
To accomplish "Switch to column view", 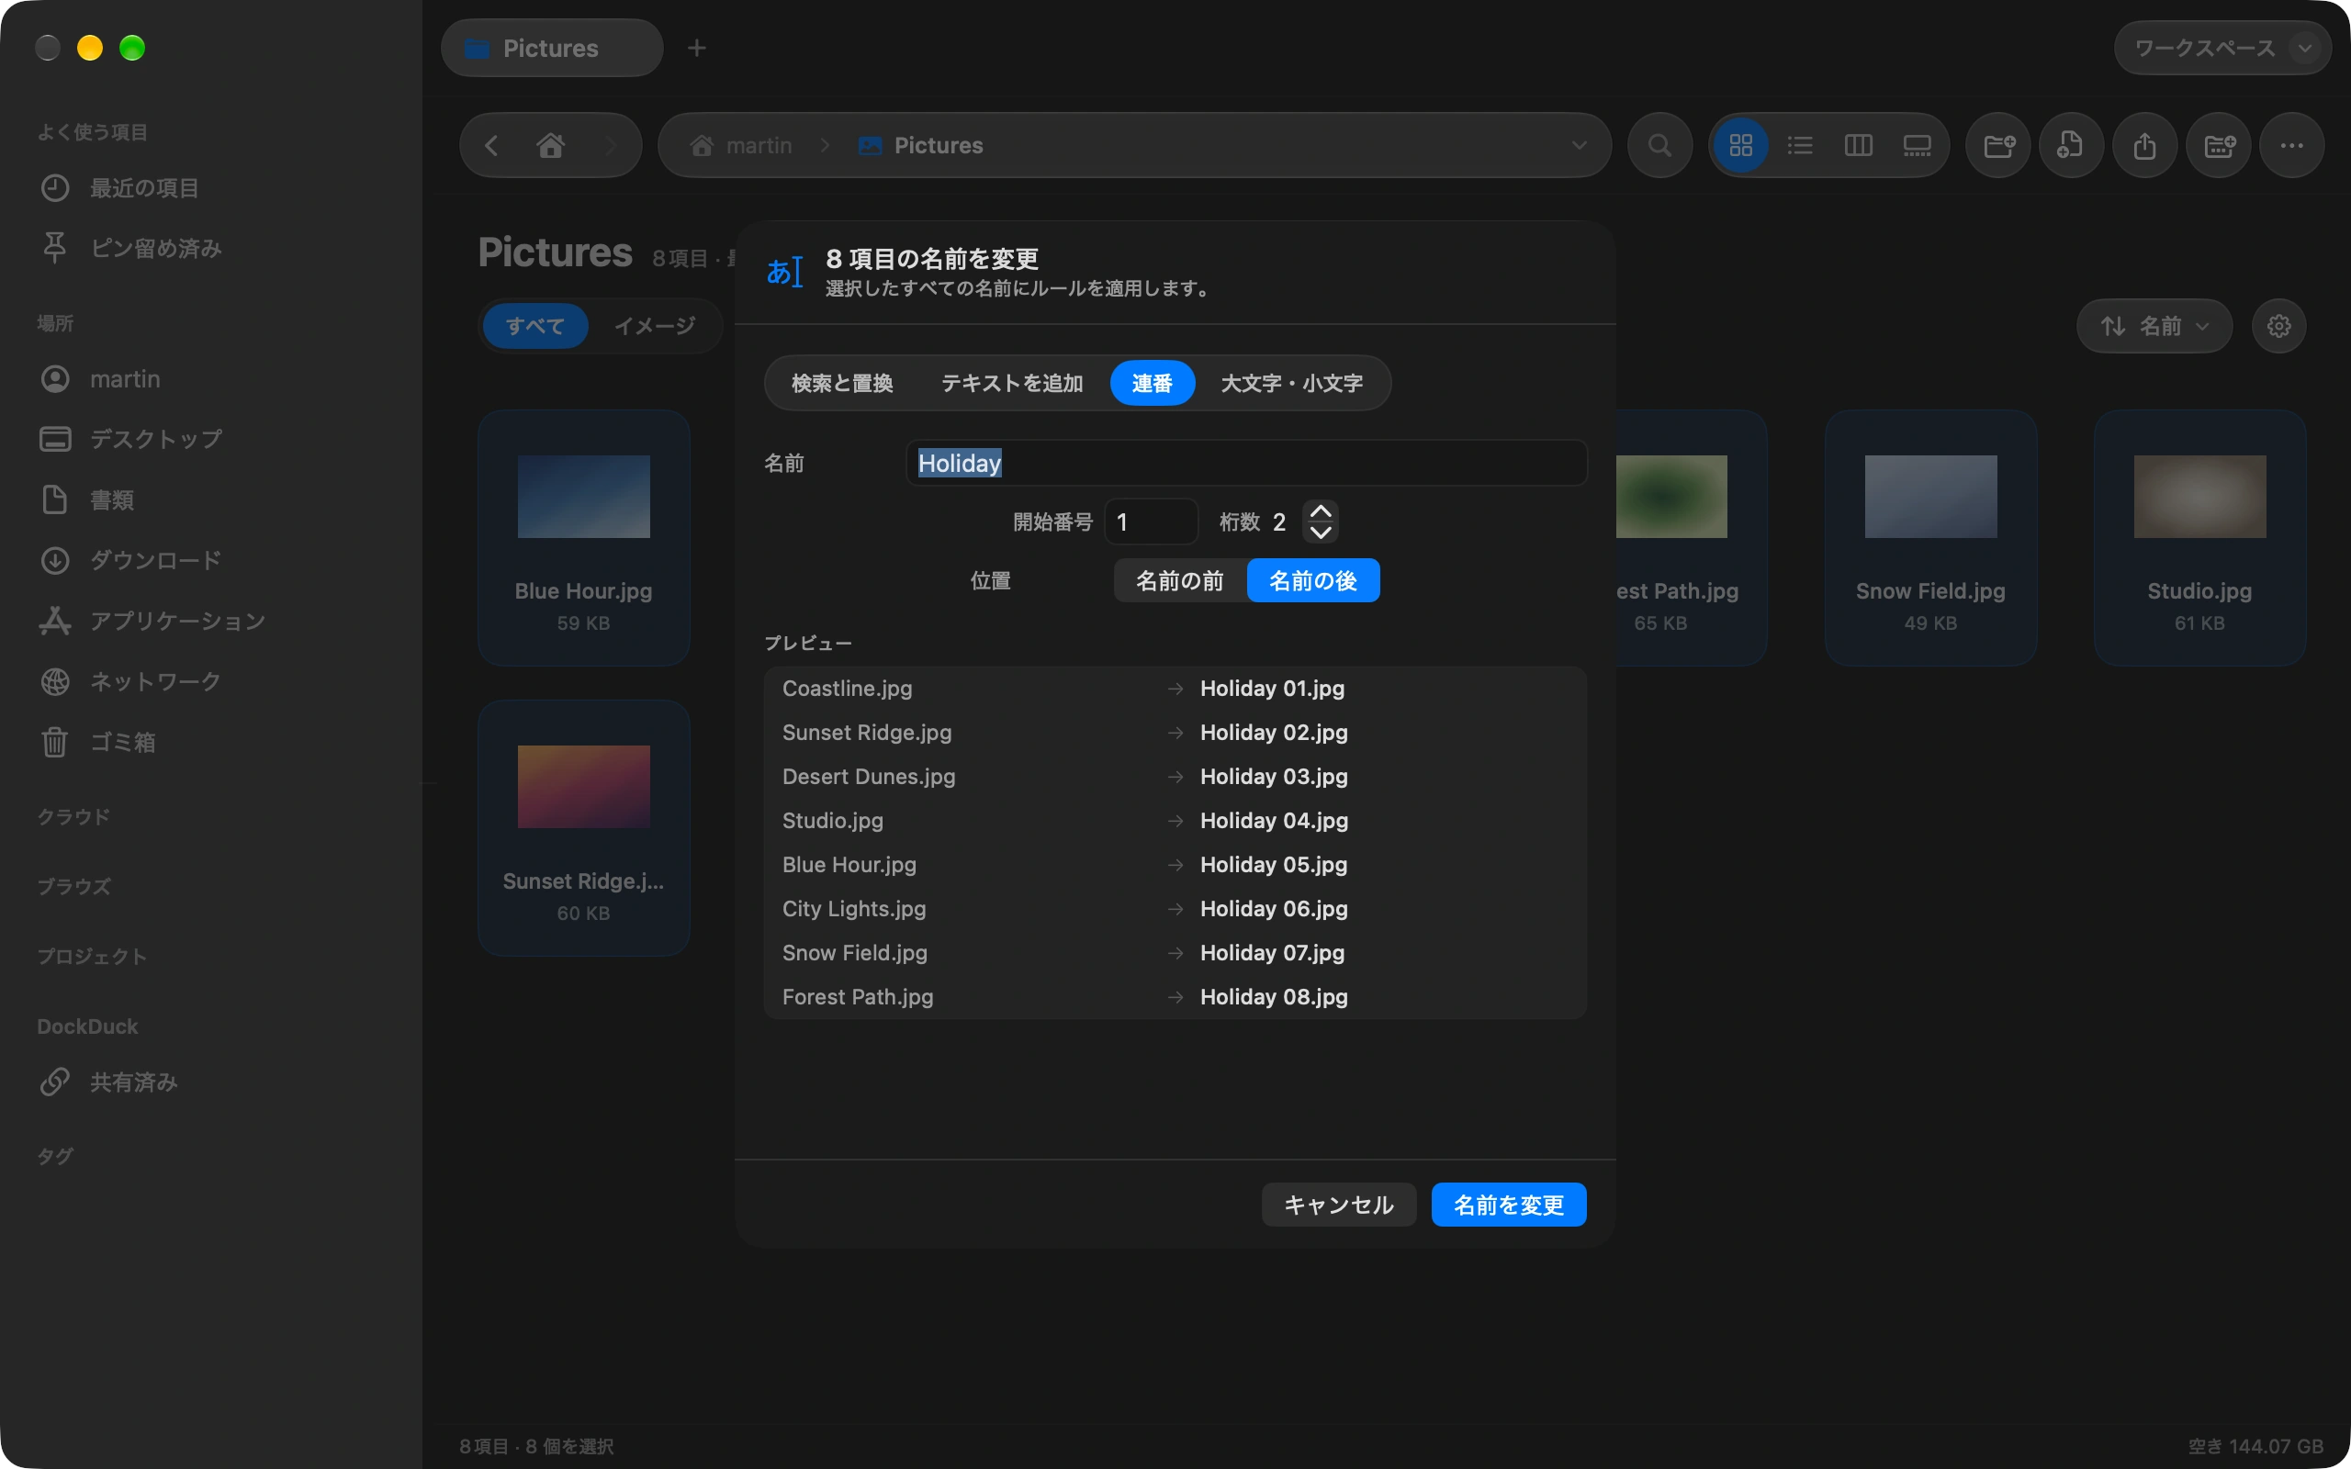I will pyautogui.click(x=1858, y=146).
